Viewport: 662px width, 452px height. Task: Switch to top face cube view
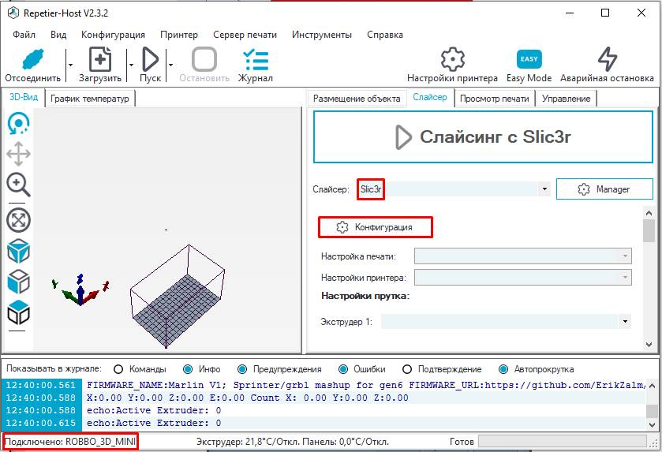click(19, 312)
